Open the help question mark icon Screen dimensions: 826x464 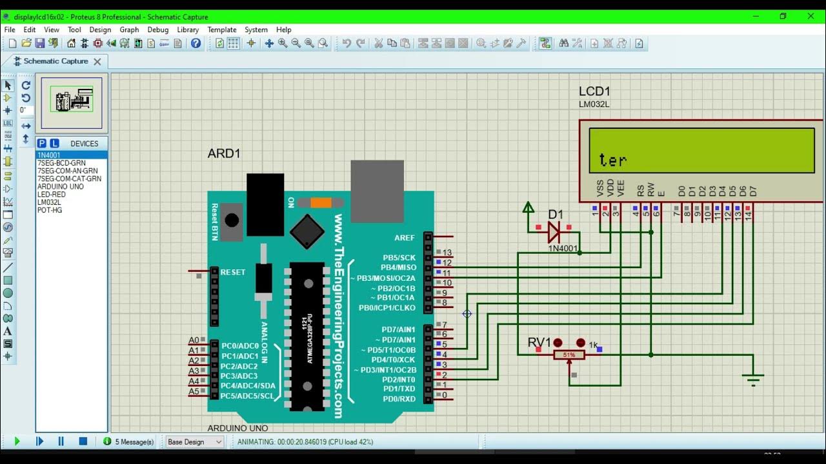coord(196,43)
